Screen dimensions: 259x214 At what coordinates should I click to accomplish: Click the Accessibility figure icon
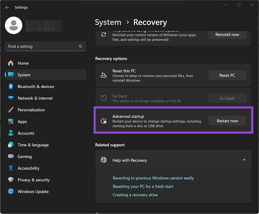click(x=11, y=168)
